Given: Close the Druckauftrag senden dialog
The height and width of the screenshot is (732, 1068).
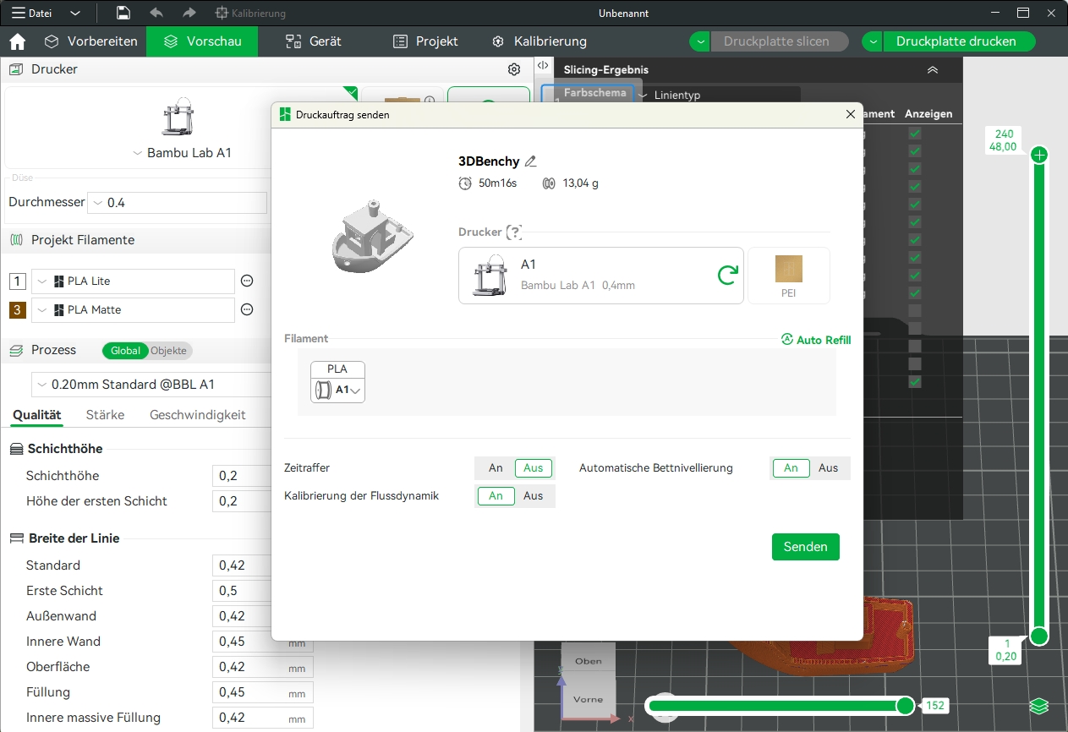Looking at the screenshot, I should pyautogui.click(x=851, y=114).
